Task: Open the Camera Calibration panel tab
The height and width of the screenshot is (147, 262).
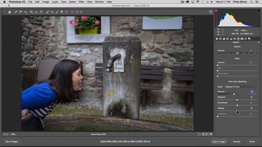Action: point(242,39)
